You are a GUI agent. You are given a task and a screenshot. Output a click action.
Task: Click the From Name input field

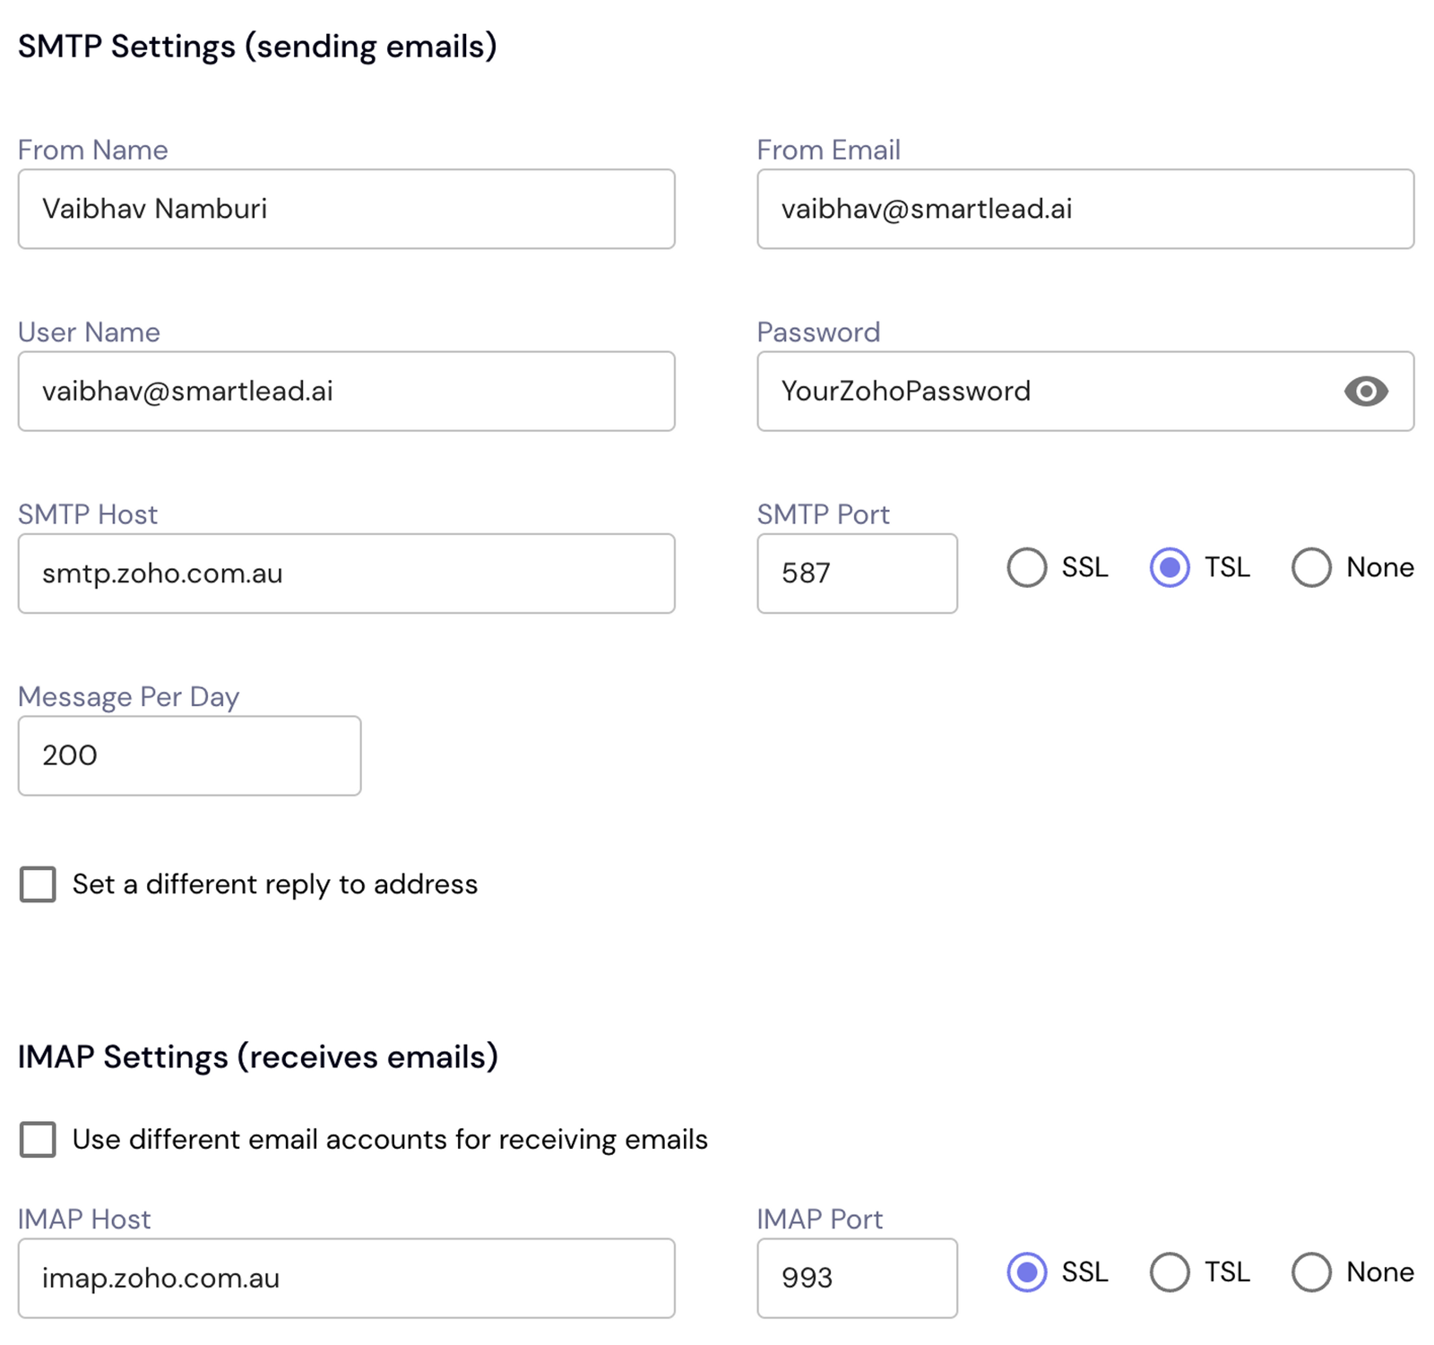(x=346, y=209)
